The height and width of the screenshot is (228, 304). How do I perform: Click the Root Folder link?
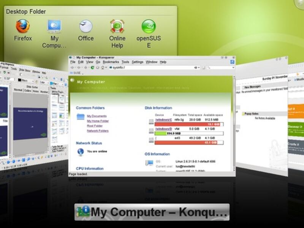[95, 126]
